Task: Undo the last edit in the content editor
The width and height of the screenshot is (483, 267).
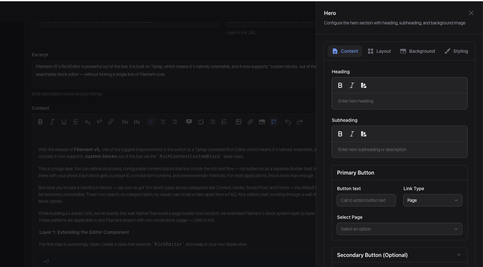Action: point(288,121)
